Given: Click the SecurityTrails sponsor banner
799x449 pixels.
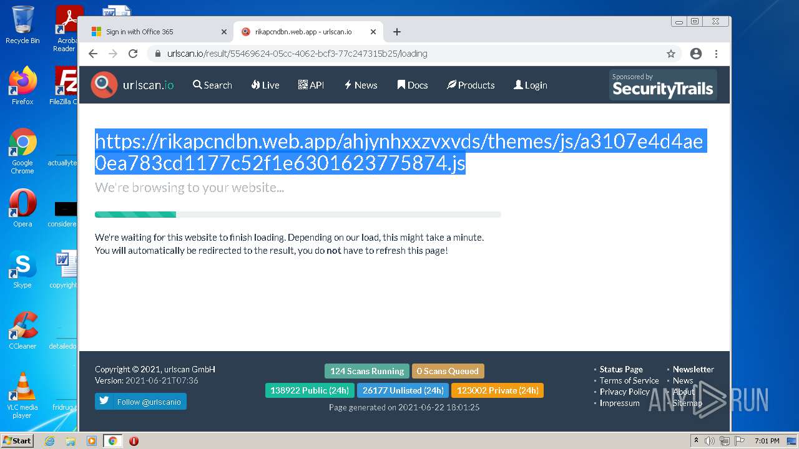Looking at the screenshot, I should 663,85.
